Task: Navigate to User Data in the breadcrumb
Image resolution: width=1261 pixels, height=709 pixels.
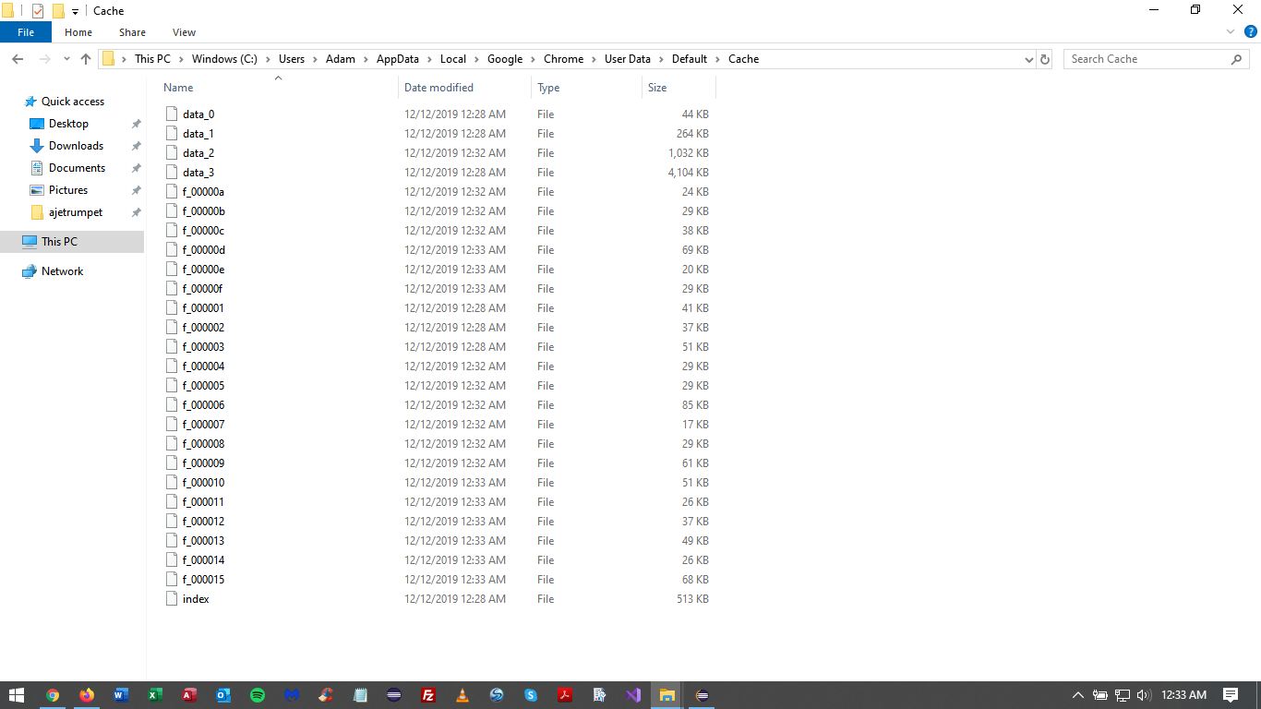Action: (x=628, y=59)
